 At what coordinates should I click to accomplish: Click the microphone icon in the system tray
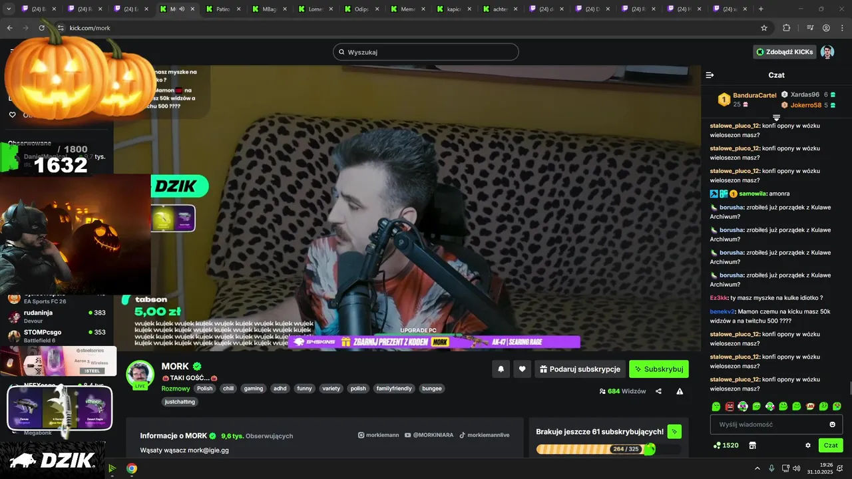[x=771, y=468]
